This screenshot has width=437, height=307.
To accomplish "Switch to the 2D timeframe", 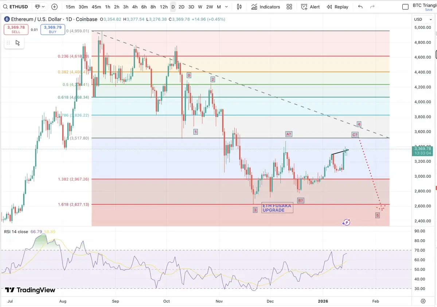I will click(182, 7).
